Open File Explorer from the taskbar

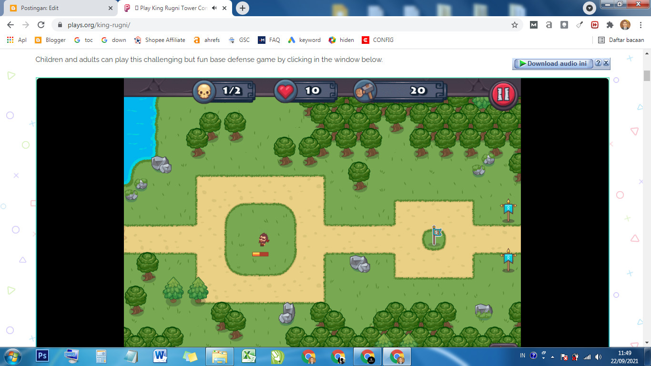pyautogui.click(x=219, y=356)
